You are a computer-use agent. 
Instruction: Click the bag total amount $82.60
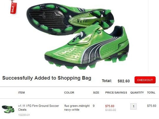click(x=124, y=81)
